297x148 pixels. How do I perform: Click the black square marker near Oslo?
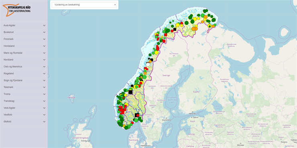click(136, 115)
